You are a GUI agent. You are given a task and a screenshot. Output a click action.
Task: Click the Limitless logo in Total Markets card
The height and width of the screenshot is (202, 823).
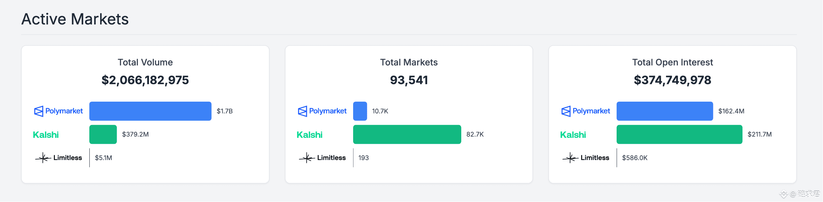tap(322, 158)
